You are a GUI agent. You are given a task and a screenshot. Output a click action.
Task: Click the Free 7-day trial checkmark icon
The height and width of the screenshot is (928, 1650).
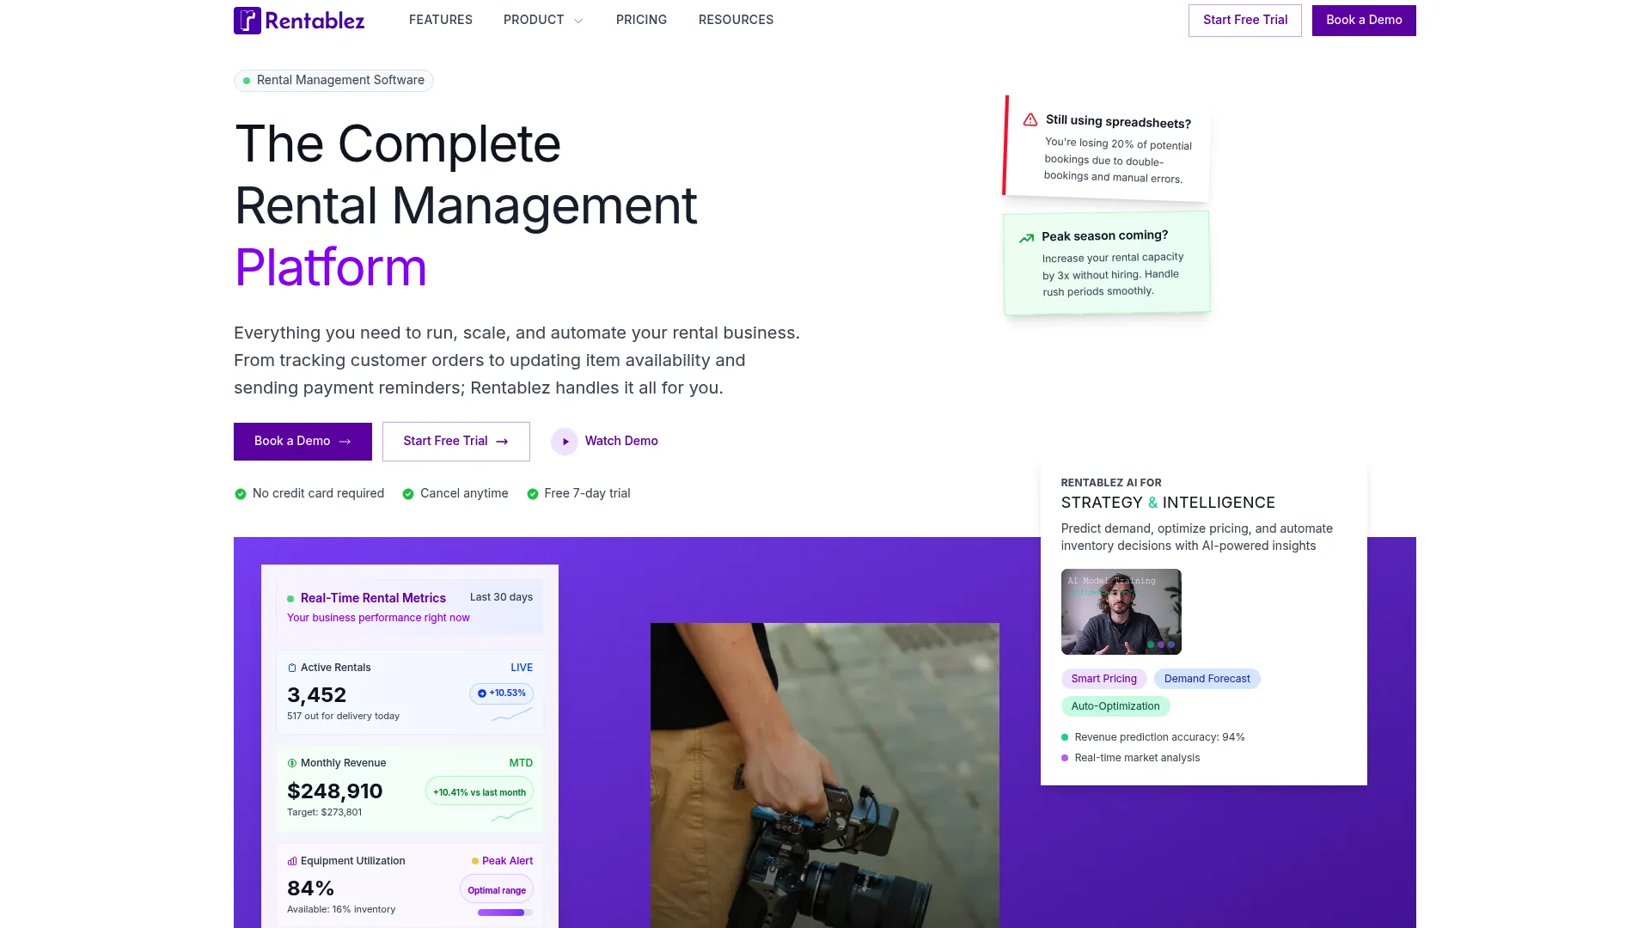pyautogui.click(x=533, y=494)
